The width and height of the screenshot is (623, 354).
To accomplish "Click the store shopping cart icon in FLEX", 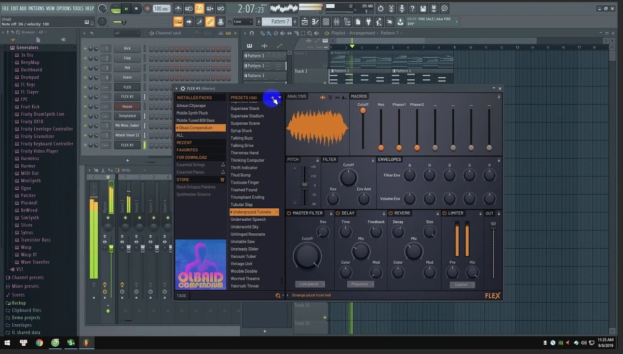I will [223, 179].
